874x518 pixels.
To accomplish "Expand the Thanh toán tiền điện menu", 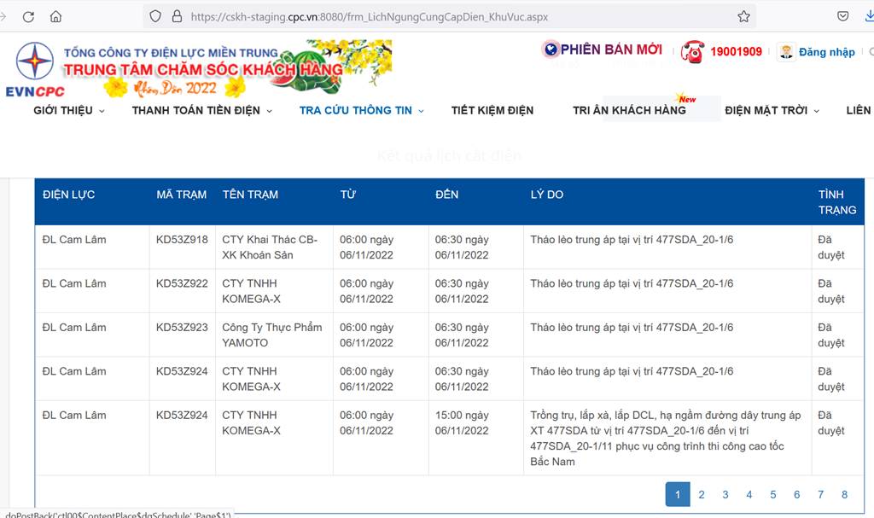I will pyautogui.click(x=201, y=110).
